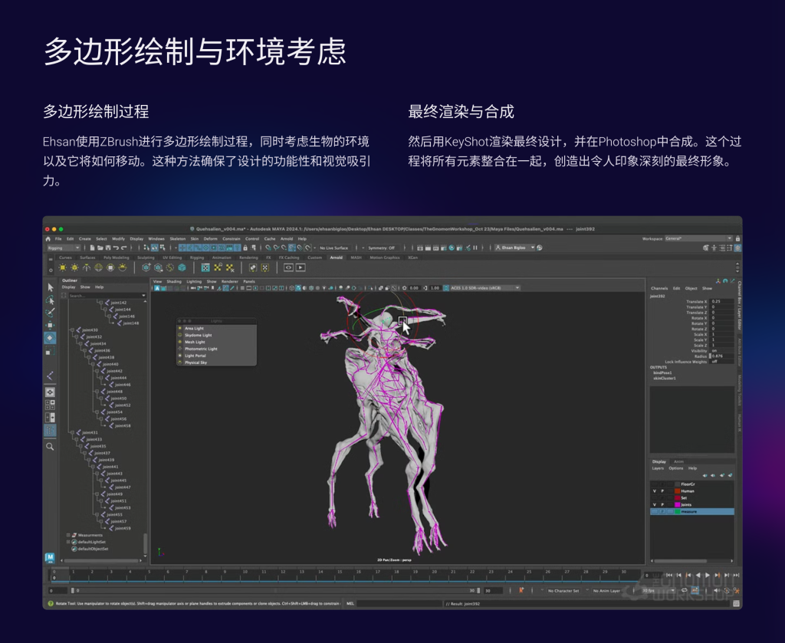Click the Redo arrow in toolbar
This screenshot has width=785, height=643.
tap(123, 248)
